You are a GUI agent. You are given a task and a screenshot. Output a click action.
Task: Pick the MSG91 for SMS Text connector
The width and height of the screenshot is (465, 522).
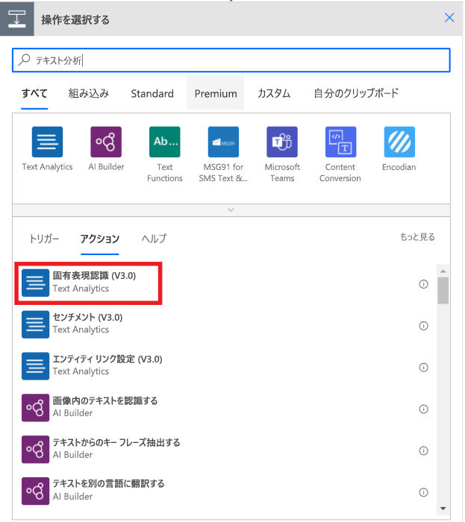coord(223,142)
